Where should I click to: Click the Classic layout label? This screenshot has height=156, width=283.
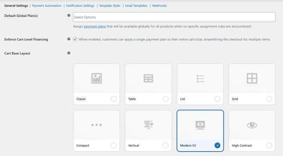click(x=81, y=99)
